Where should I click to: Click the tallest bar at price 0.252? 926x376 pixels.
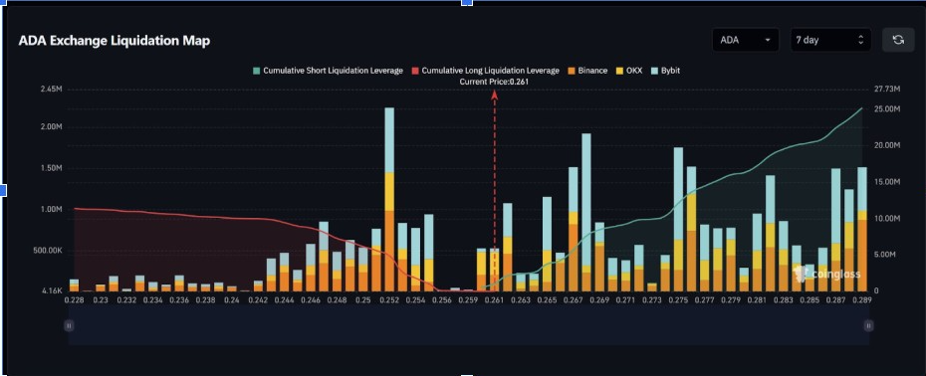click(x=389, y=200)
